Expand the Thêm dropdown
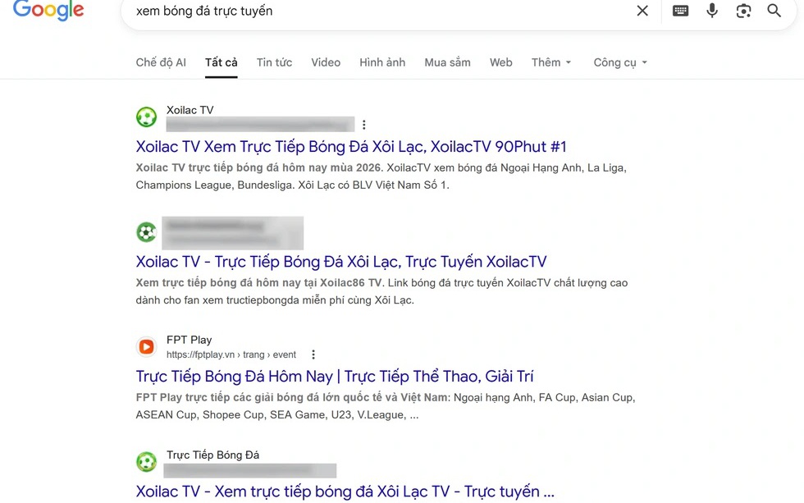The image size is (804, 503). 550,62
